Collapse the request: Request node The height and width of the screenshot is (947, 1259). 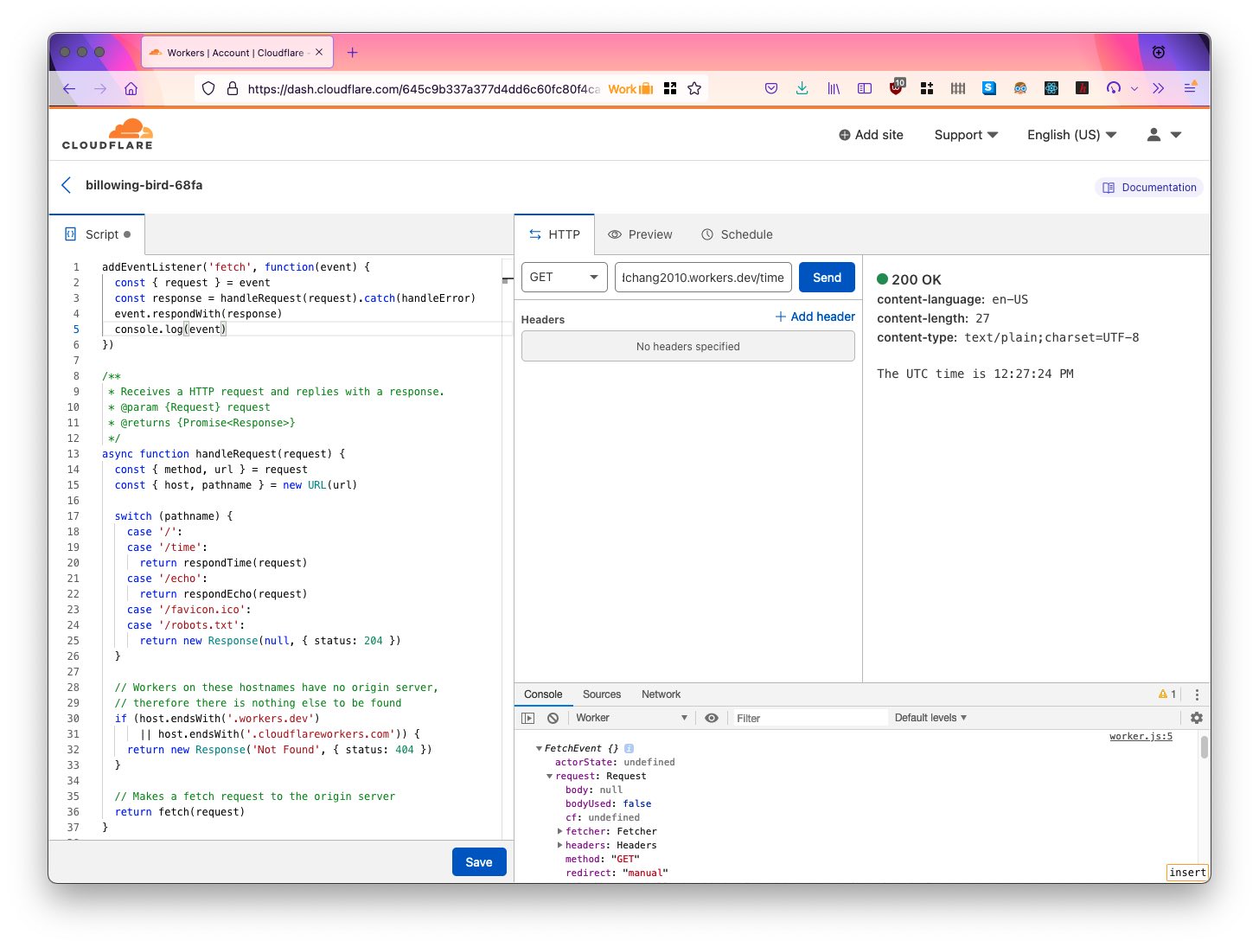549,777
